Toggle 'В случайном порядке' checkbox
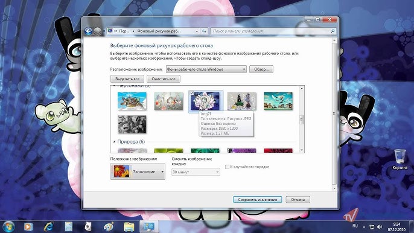The height and width of the screenshot is (233, 414). (227, 167)
